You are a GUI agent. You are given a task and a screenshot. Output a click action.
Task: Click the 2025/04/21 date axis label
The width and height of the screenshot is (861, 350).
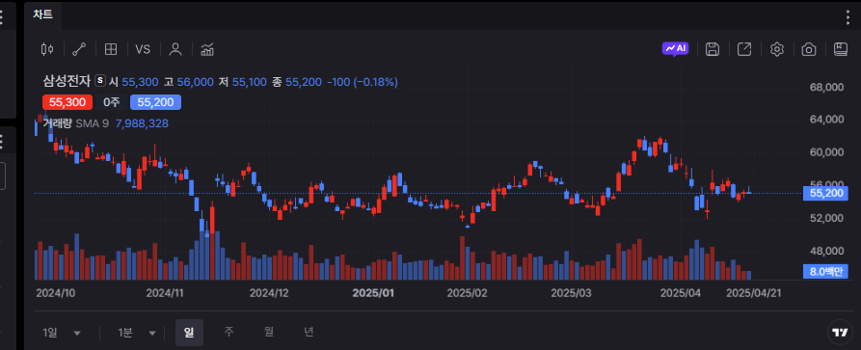click(753, 293)
